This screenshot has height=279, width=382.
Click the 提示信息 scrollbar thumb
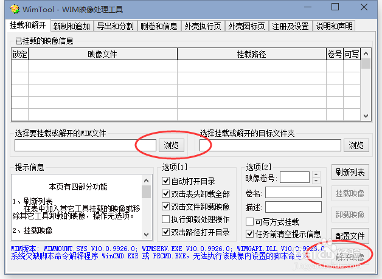146,192
